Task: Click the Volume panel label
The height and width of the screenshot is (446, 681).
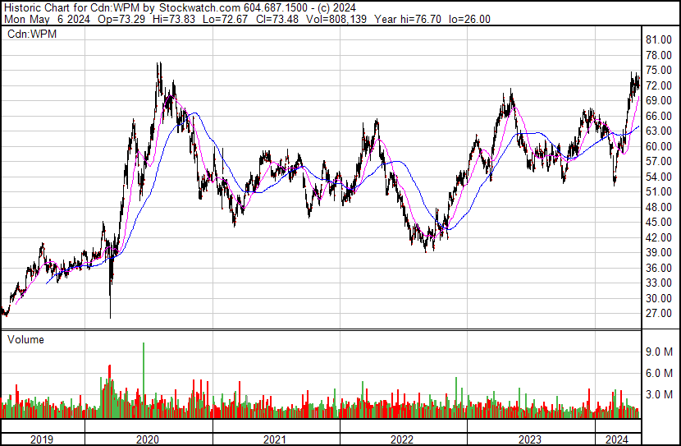Action: pos(25,339)
